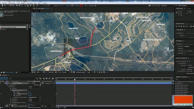Collapse the Фигура 1 group

(x=9, y=87)
